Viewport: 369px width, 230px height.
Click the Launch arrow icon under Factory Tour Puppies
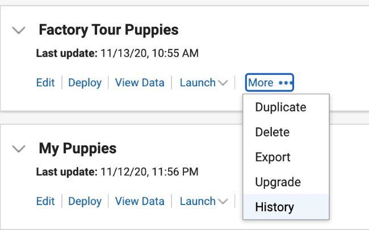click(223, 83)
